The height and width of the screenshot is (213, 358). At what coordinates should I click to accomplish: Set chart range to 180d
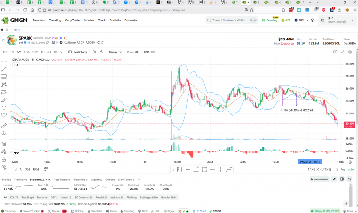tap(35, 169)
